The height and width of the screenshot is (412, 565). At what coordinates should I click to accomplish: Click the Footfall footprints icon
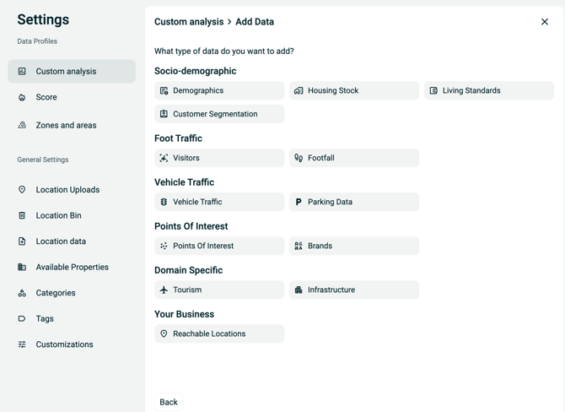(299, 158)
